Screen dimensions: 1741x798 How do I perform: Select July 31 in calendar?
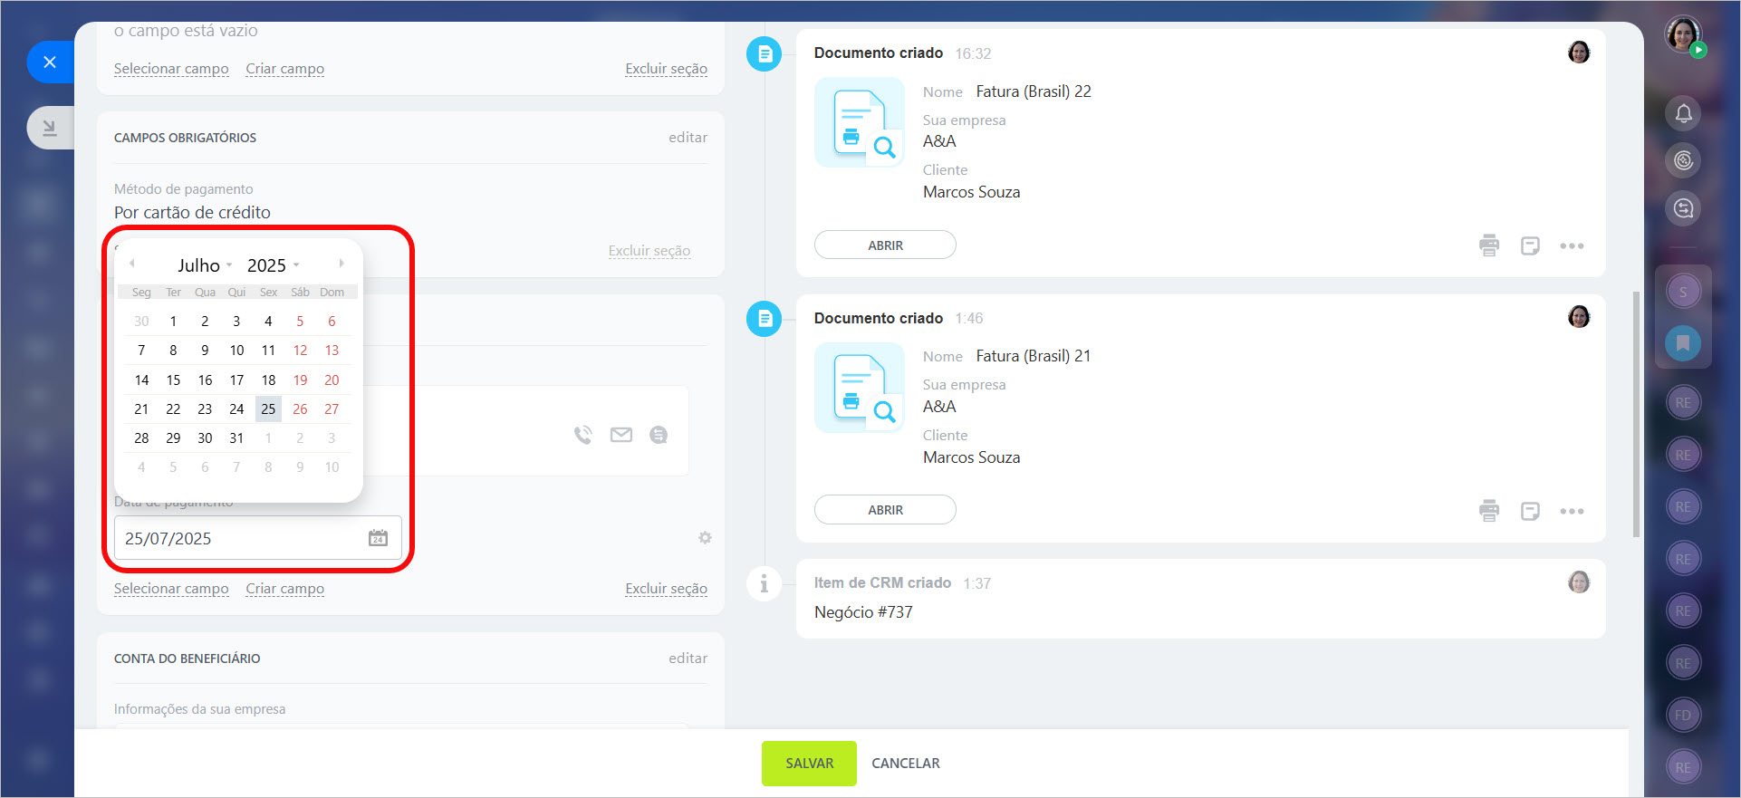236,438
